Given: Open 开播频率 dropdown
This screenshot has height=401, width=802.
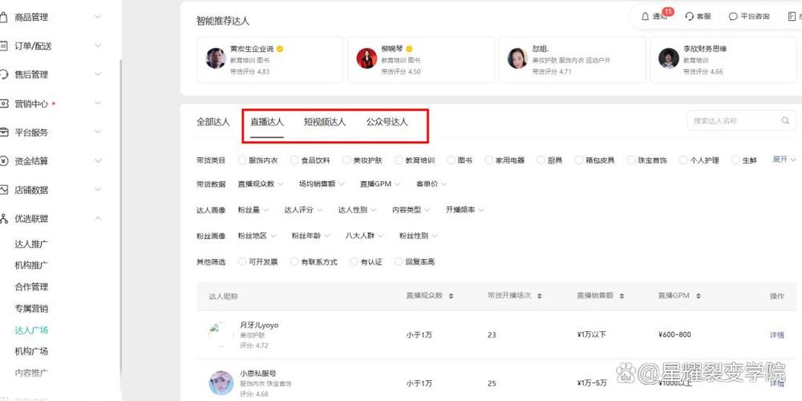Looking at the screenshot, I should (x=464, y=209).
